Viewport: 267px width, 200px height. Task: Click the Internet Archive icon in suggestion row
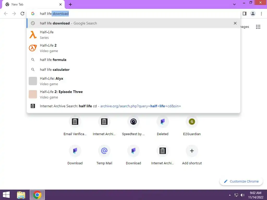pyautogui.click(x=33, y=106)
